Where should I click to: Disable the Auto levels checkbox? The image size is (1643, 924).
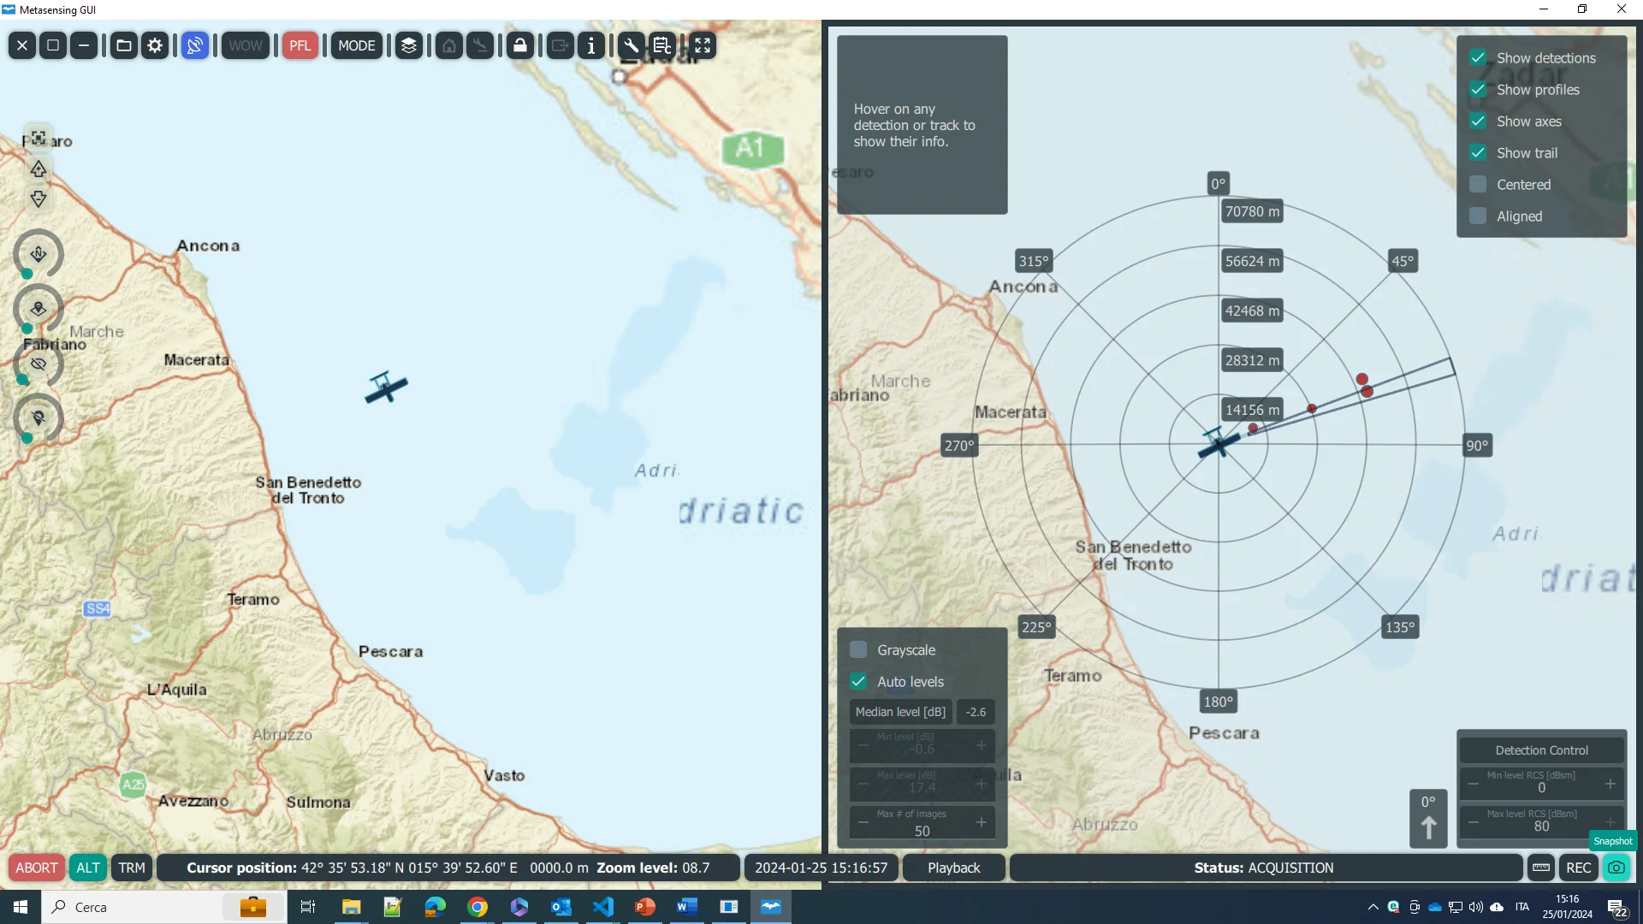858,682
